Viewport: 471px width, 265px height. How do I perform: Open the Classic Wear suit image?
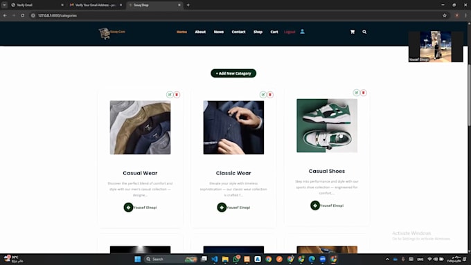(233, 127)
